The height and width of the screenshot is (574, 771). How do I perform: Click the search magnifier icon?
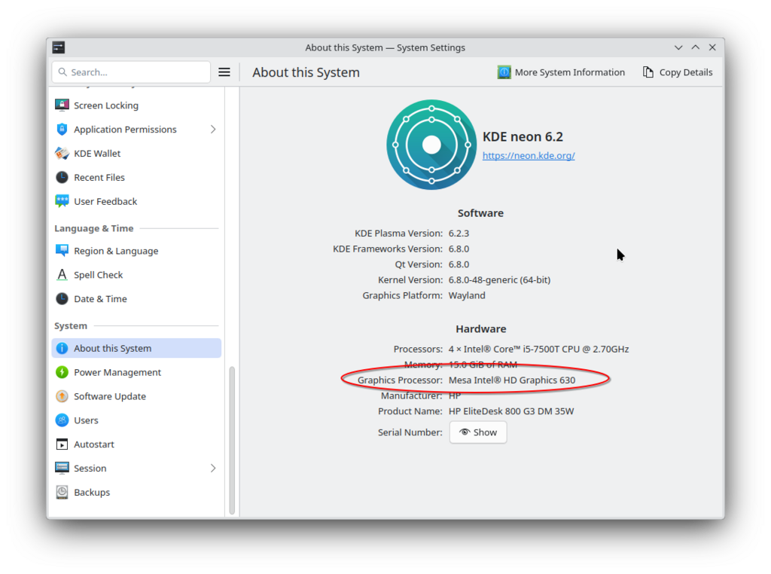(x=62, y=72)
